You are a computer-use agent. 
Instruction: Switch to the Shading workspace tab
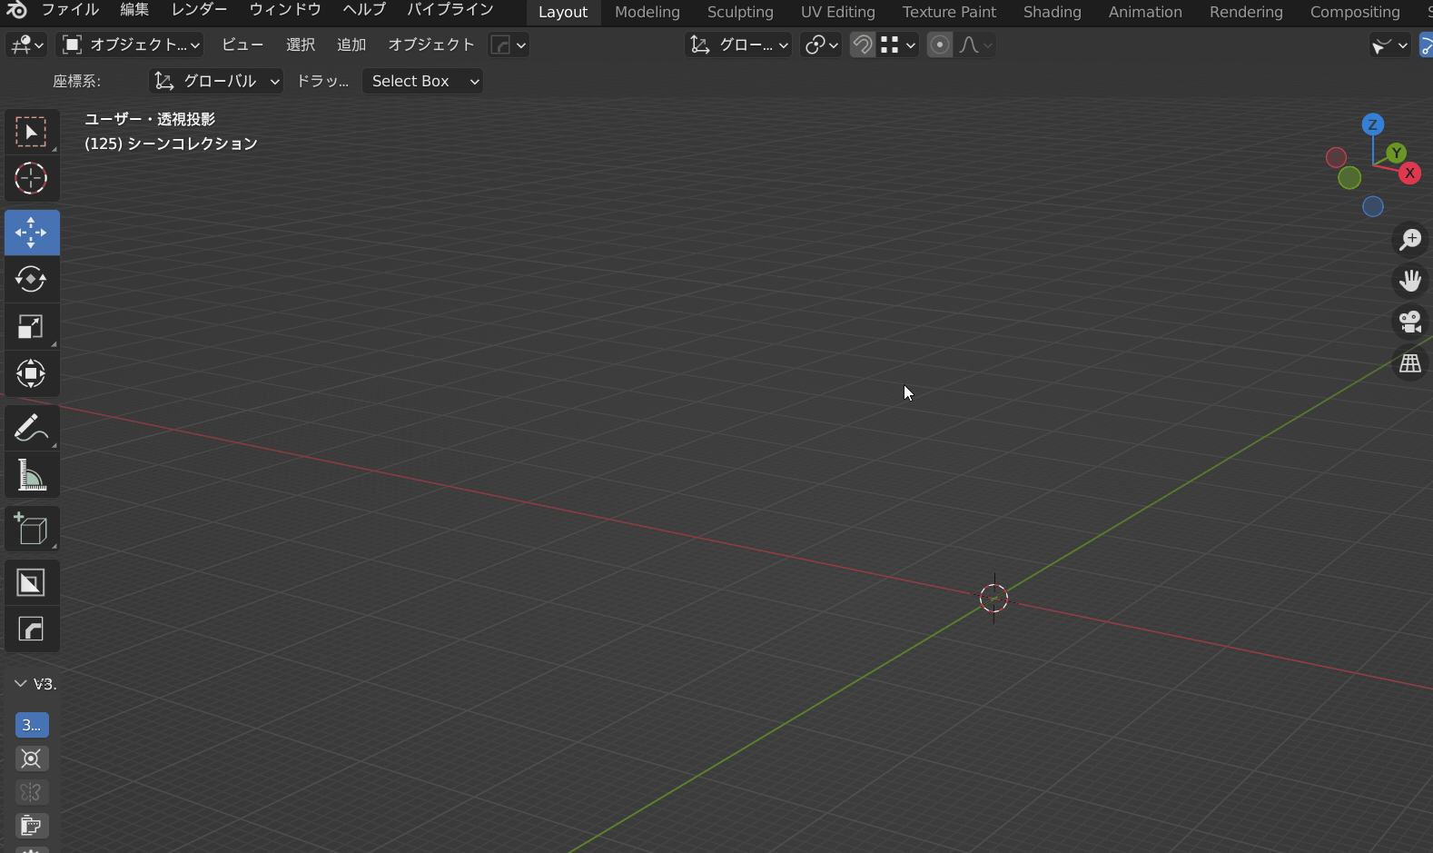pyautogui.click(x=1053, y=12)
